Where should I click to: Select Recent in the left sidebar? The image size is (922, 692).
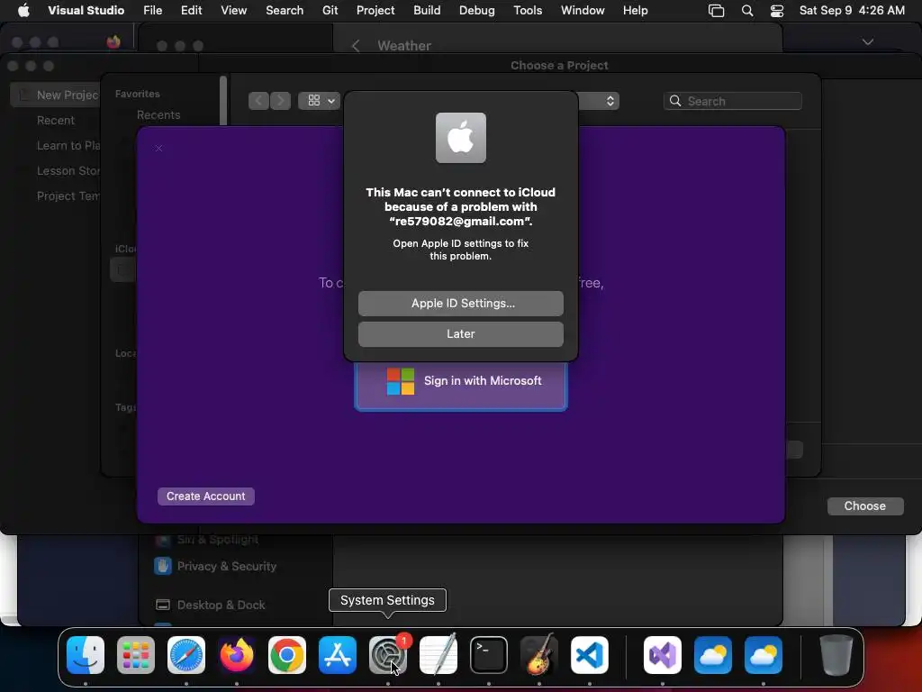pyautogui.click(x=56, y=120)
